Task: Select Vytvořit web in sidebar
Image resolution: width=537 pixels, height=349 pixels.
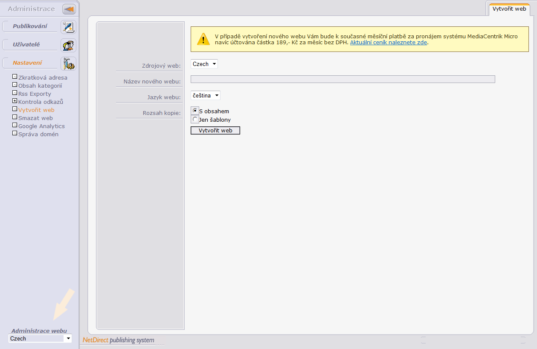Action: click(x=36, y=110)
